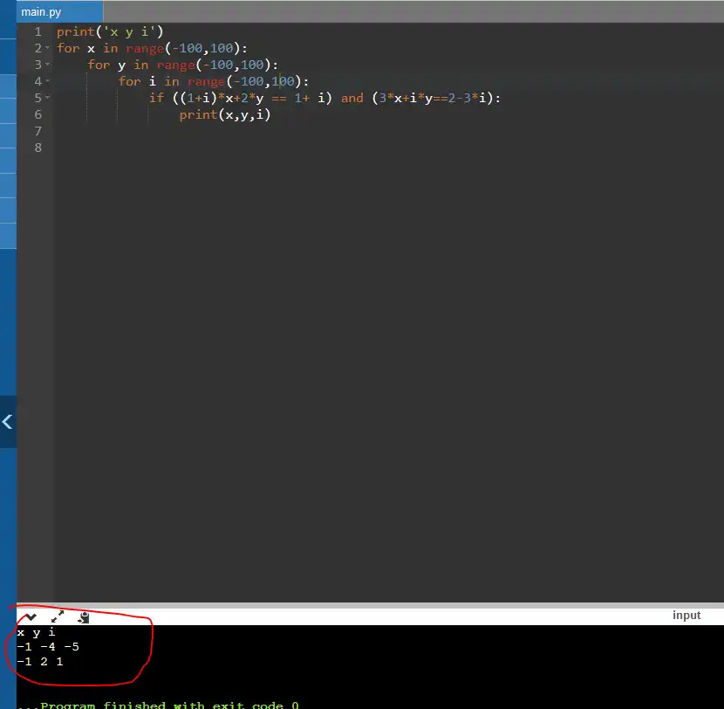724x709 pixels.
Task: Fold the for x loop at line 2
Action: pos(48,48)
